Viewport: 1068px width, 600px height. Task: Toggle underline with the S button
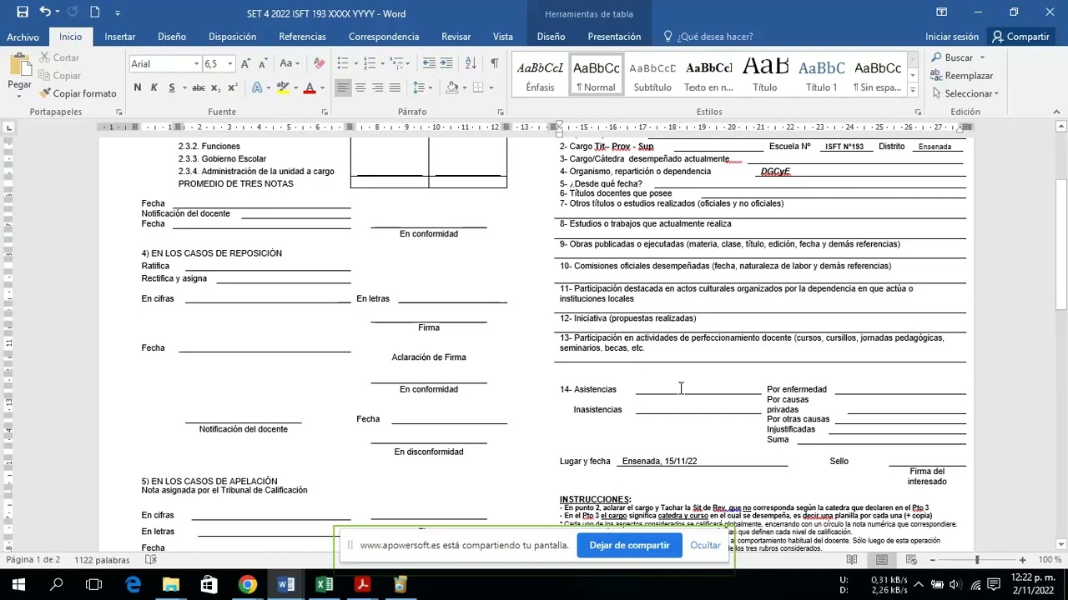[172, 87]
